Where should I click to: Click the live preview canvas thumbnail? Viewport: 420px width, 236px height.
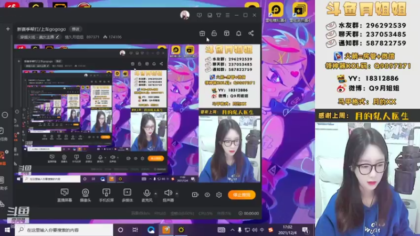(137, 113)
